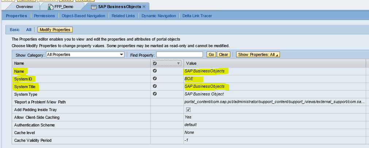This screenshot has height=148, width=369.
Task: Focus the Find Property text field
Action: pyautogui.click(x=180, y=54)
